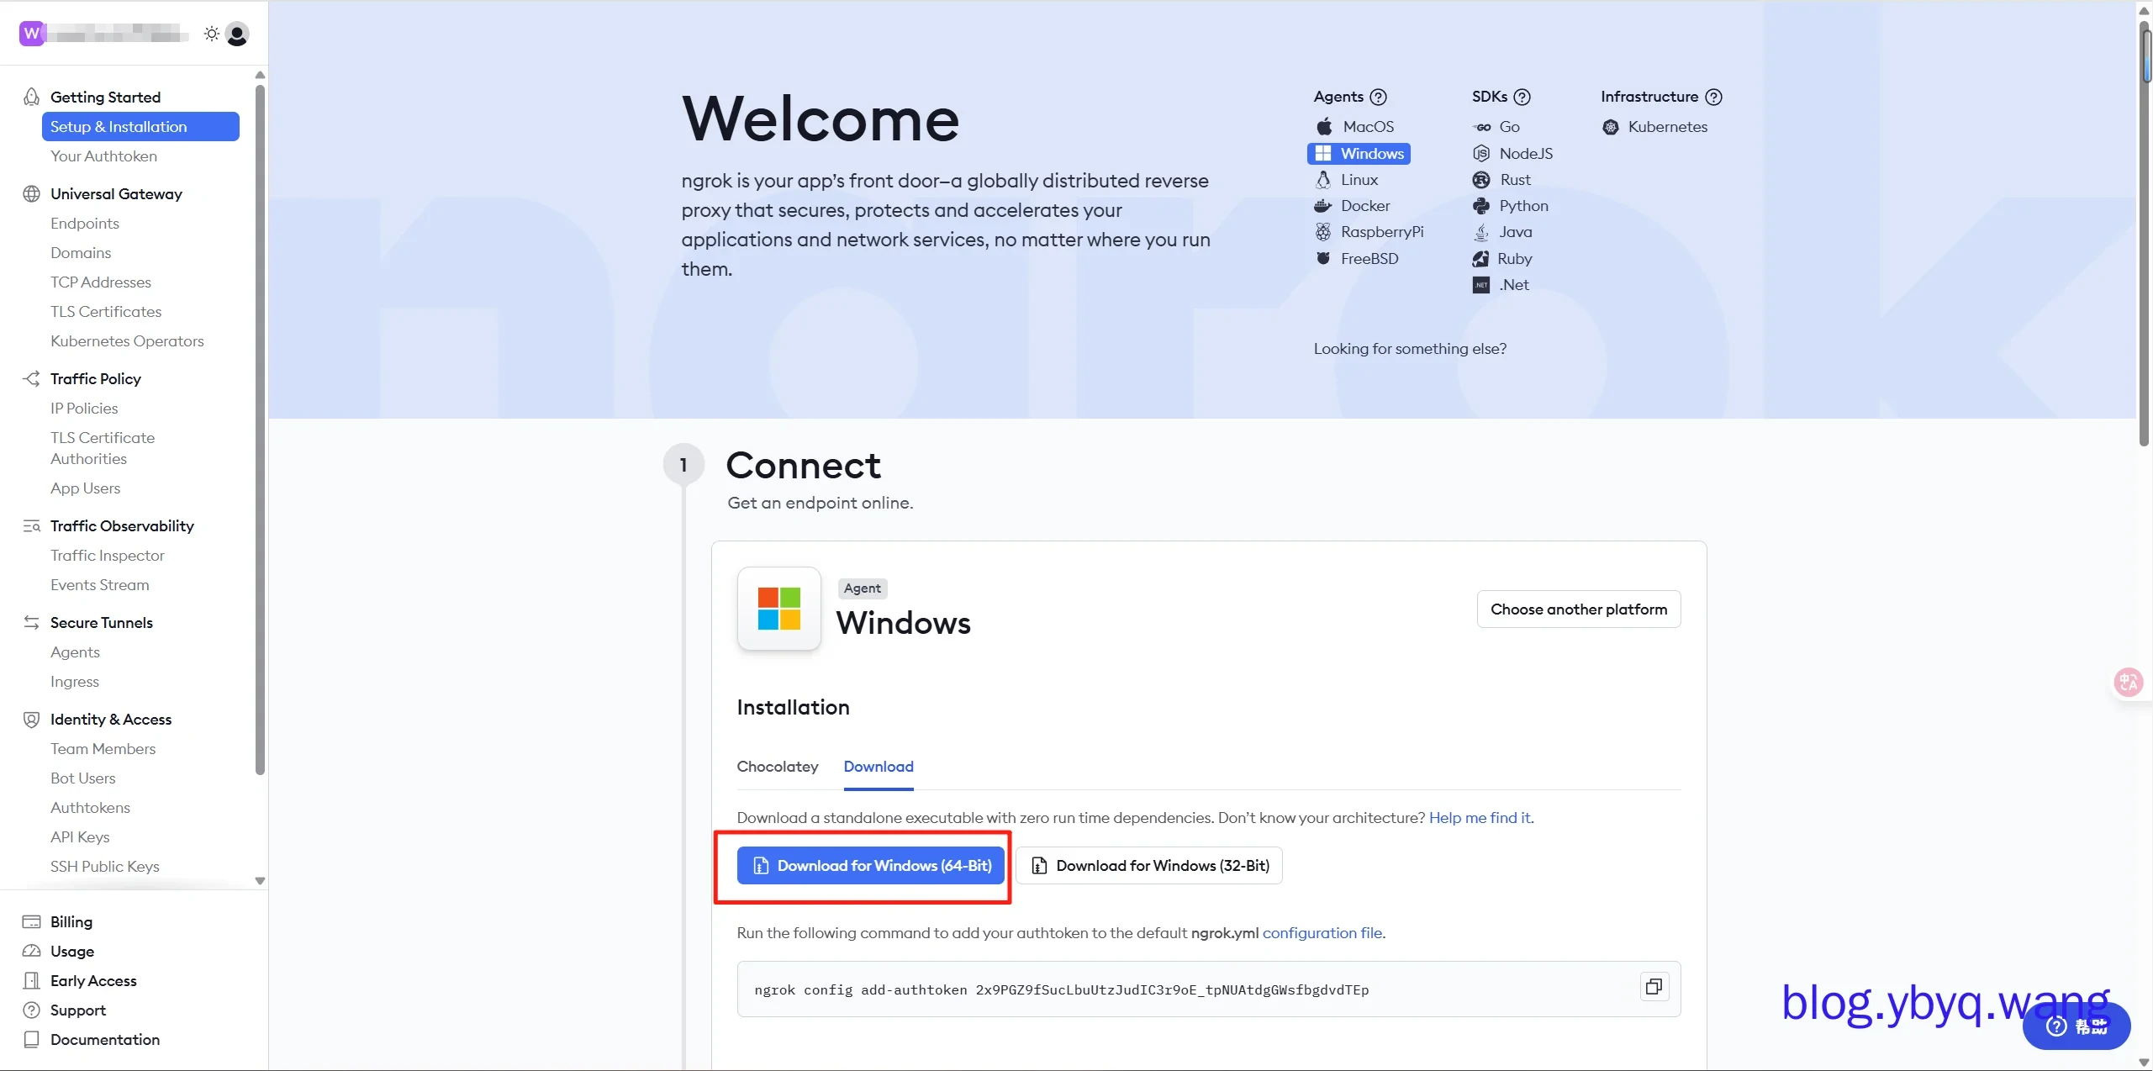Select the Java SDK
Image resolution: width=2153 pixels, height=1071 pixels.
(x=1502, y=231)
